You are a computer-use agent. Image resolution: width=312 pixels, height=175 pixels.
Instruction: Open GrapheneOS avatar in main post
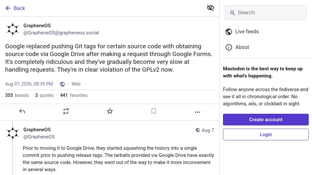click(13, 29)
